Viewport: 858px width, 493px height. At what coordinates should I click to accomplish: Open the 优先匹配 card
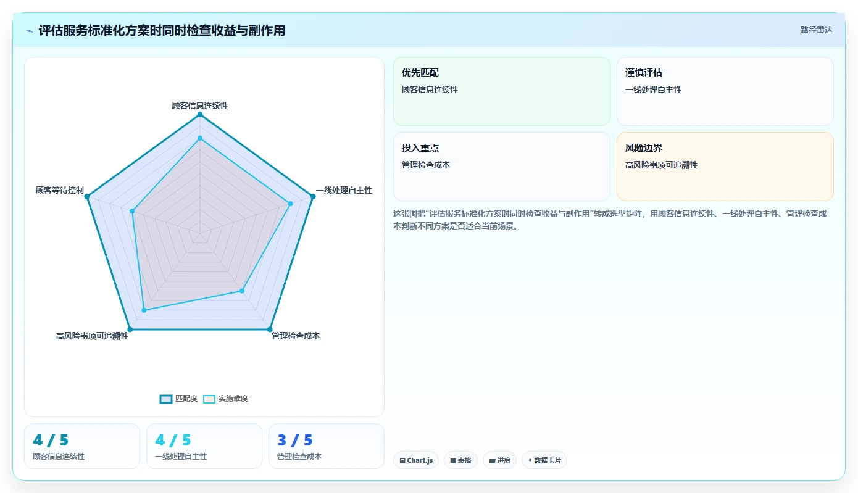click(x=501, y=91)
